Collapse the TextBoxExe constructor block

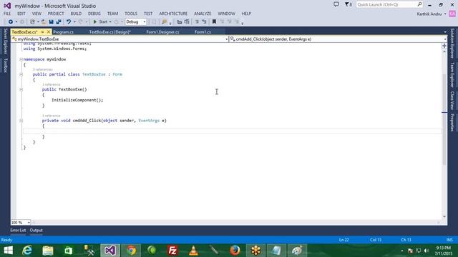click(21, 90)
